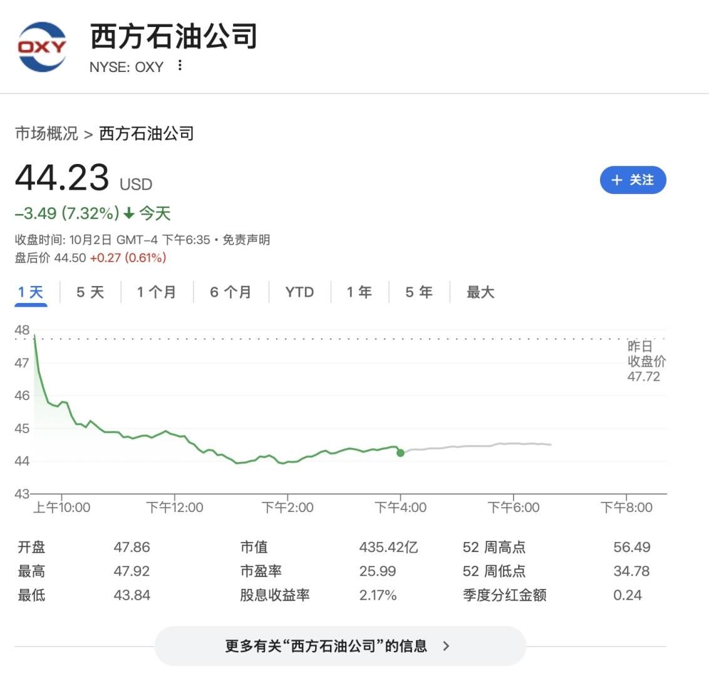Select the YTD chart range

(x=299, y=292)
